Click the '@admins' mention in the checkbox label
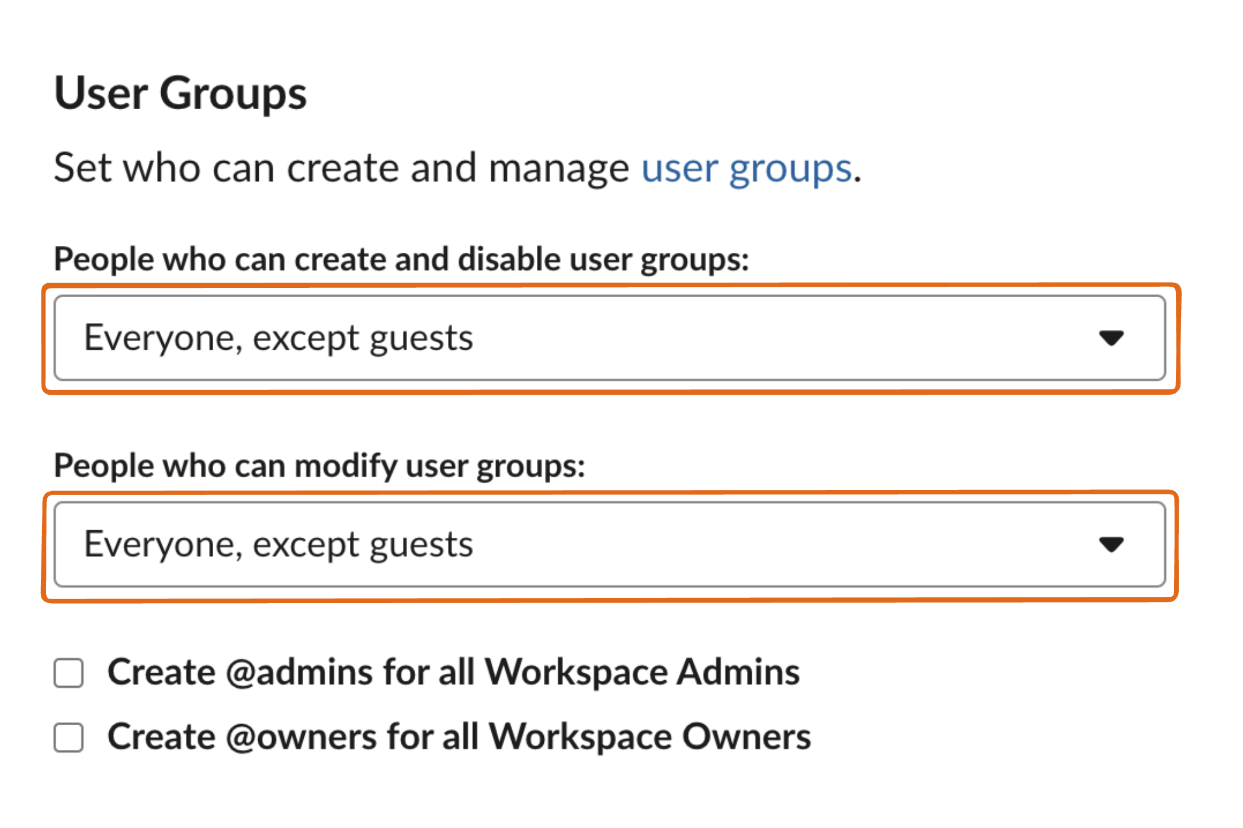1243x828 pixels. click(299, 673)
